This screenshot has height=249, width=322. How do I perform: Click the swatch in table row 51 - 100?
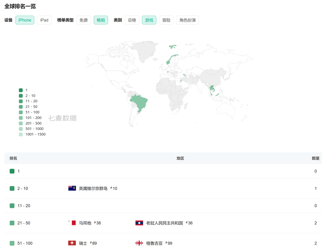pyautogui.click(x=12, y=243)
